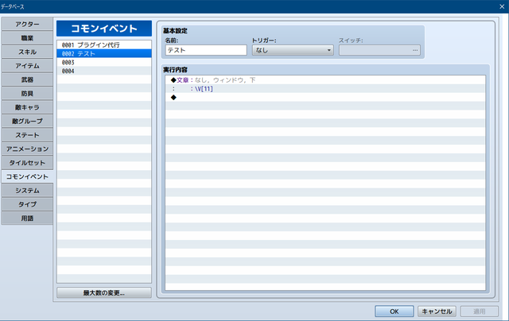Switch to the 職業 tab
The height and width of the screenshot is (321, 509).
(27, 38)
